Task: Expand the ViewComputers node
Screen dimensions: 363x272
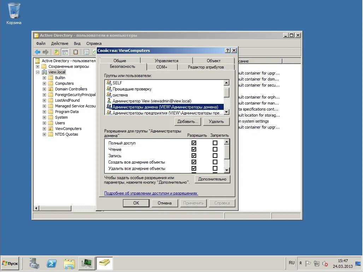Action: tap(44, 129)
